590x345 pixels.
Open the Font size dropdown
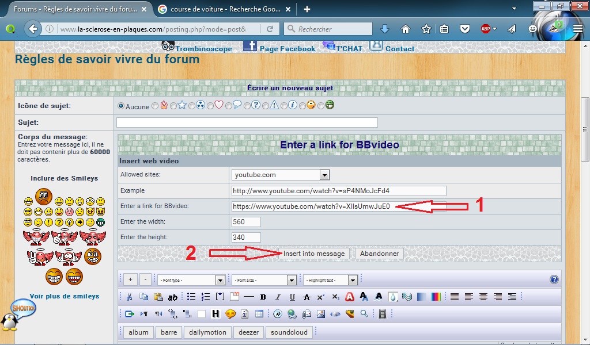[x=264, y=280]
